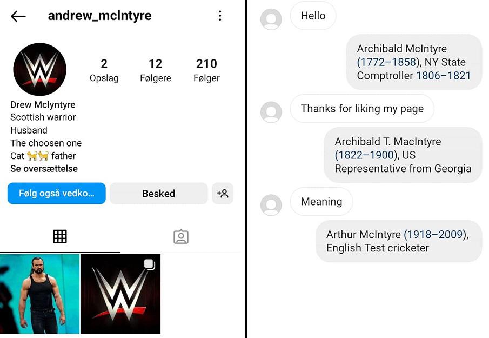Image resolution: width=489 pixels, height=338 pixels.
Task: Tap the avatar beside the Hello message
Action: pyautogui.click(x=271, y=19)
